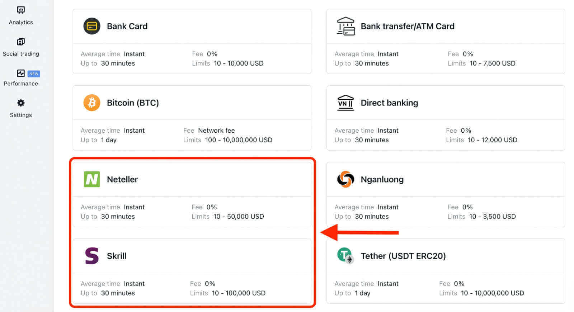Click the Direct banking building icon

345,103
